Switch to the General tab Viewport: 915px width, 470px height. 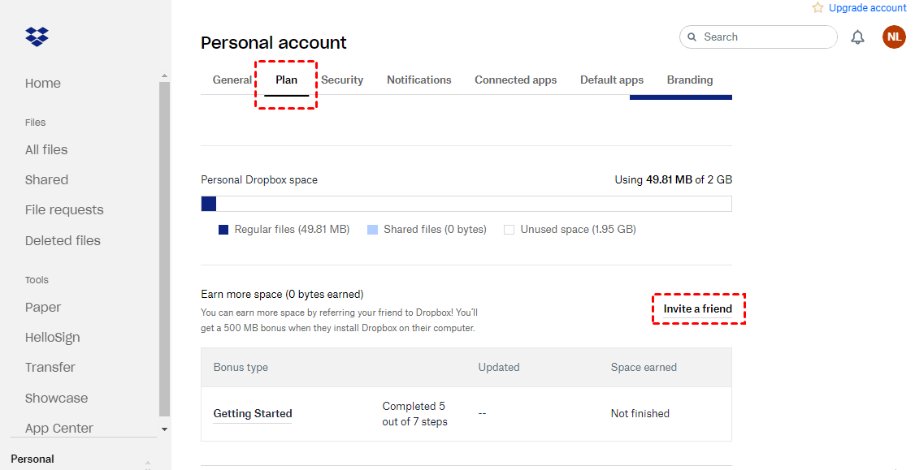tap(232, 80)
